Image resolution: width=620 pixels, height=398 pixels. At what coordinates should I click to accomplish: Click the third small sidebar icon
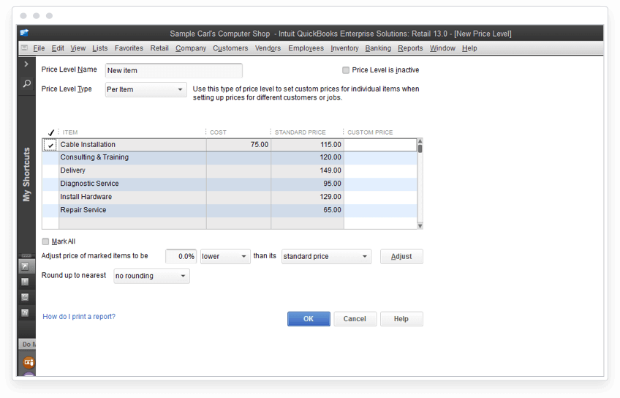[x=25, y=297]
